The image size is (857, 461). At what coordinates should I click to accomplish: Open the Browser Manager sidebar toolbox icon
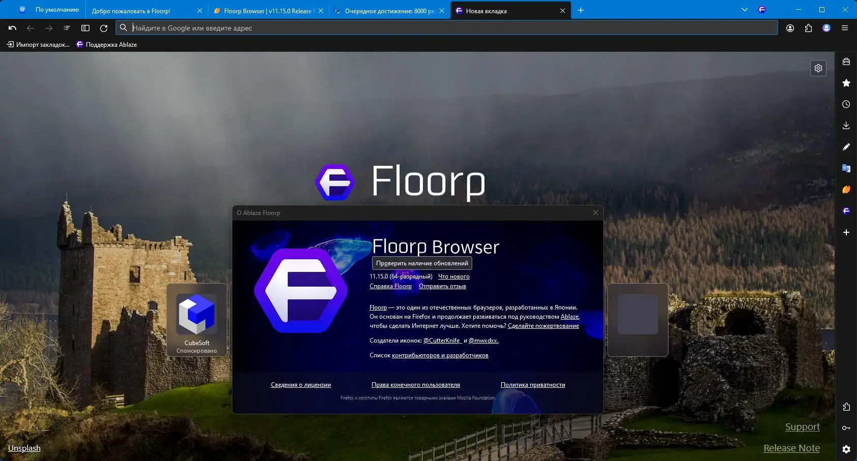846,62
